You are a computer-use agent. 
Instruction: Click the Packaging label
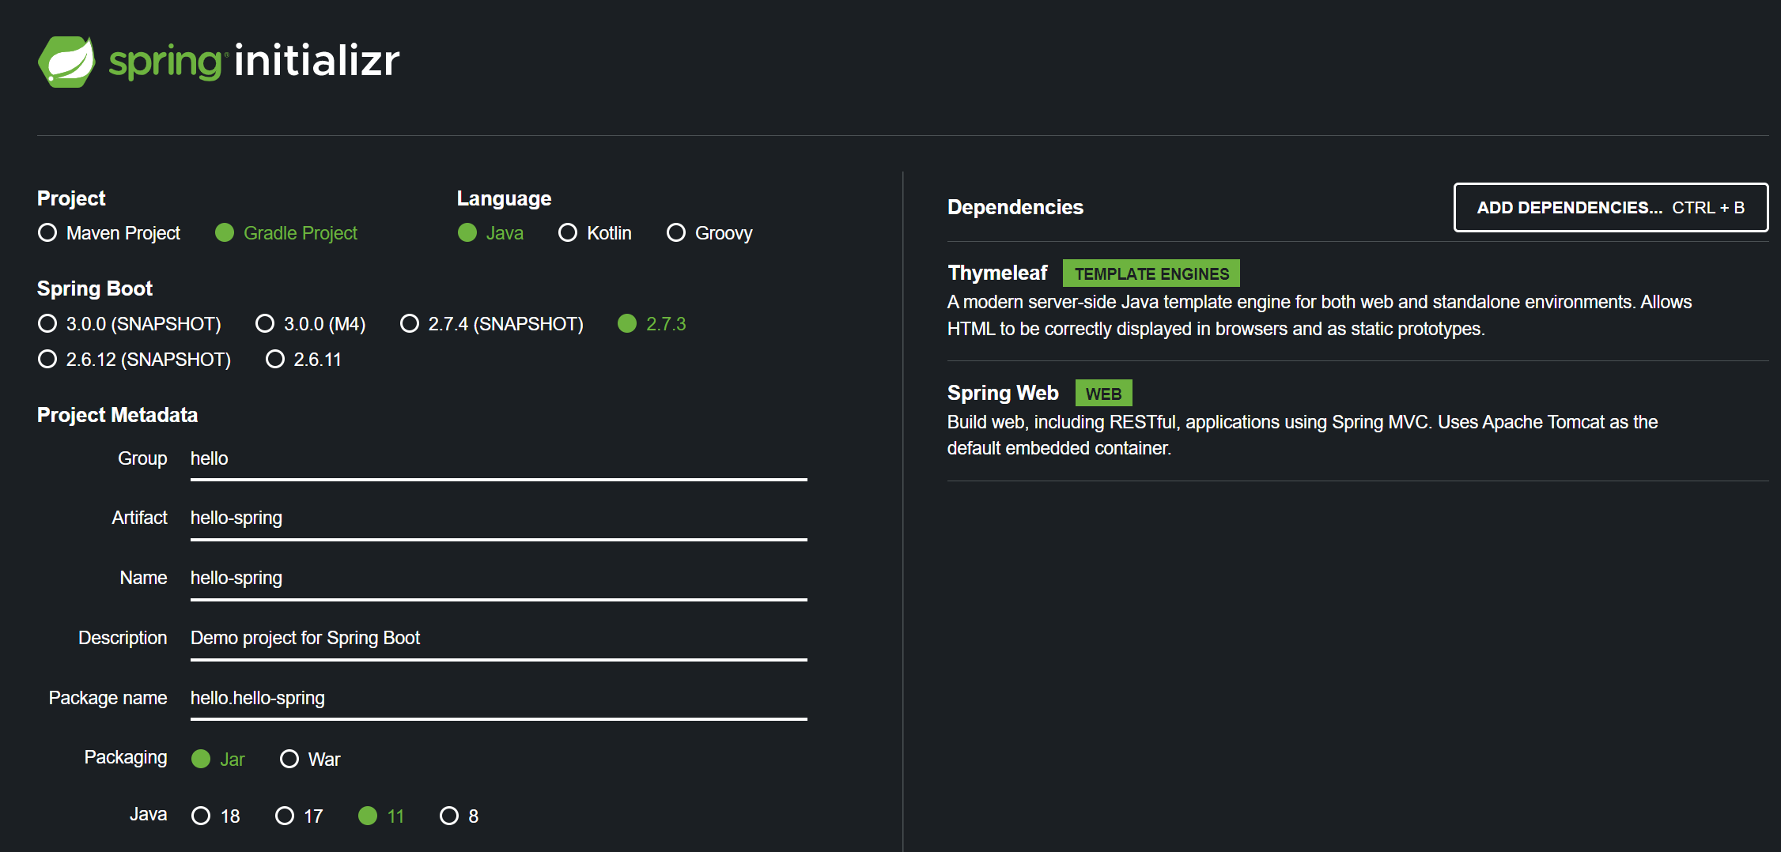point(126,758)
